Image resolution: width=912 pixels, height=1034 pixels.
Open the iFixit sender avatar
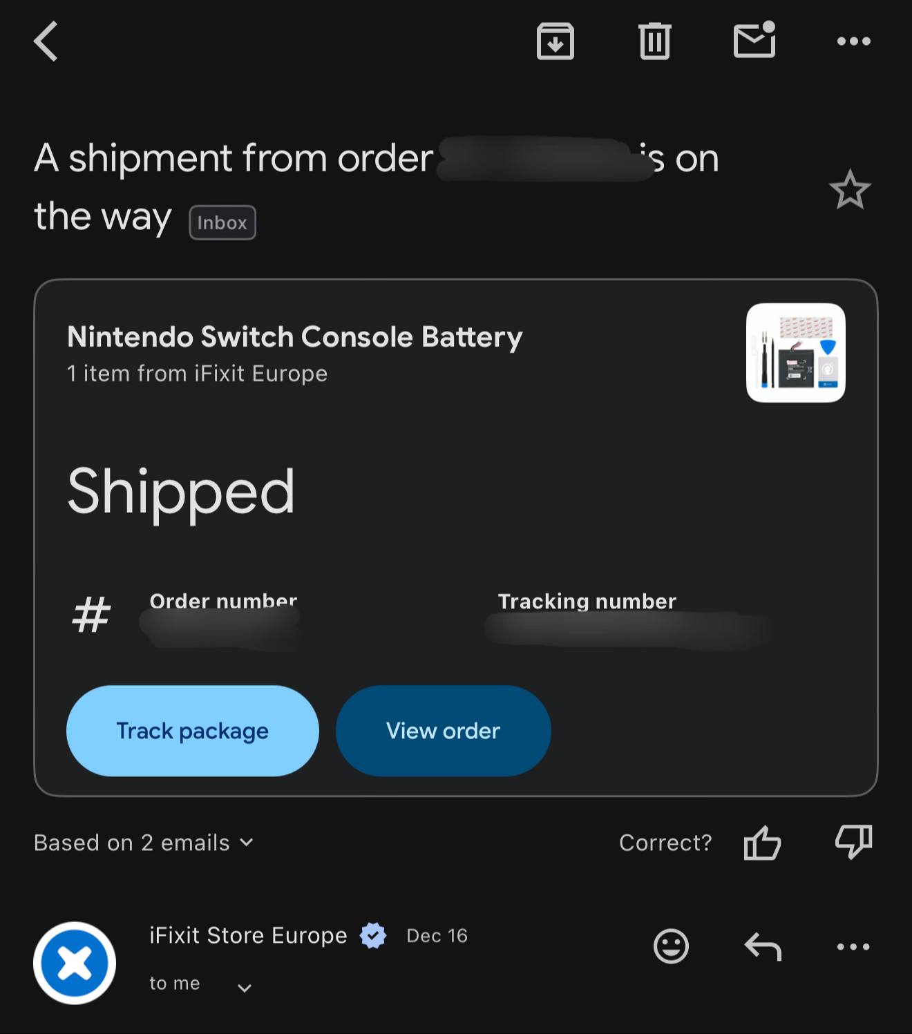[x=75, y=963]
